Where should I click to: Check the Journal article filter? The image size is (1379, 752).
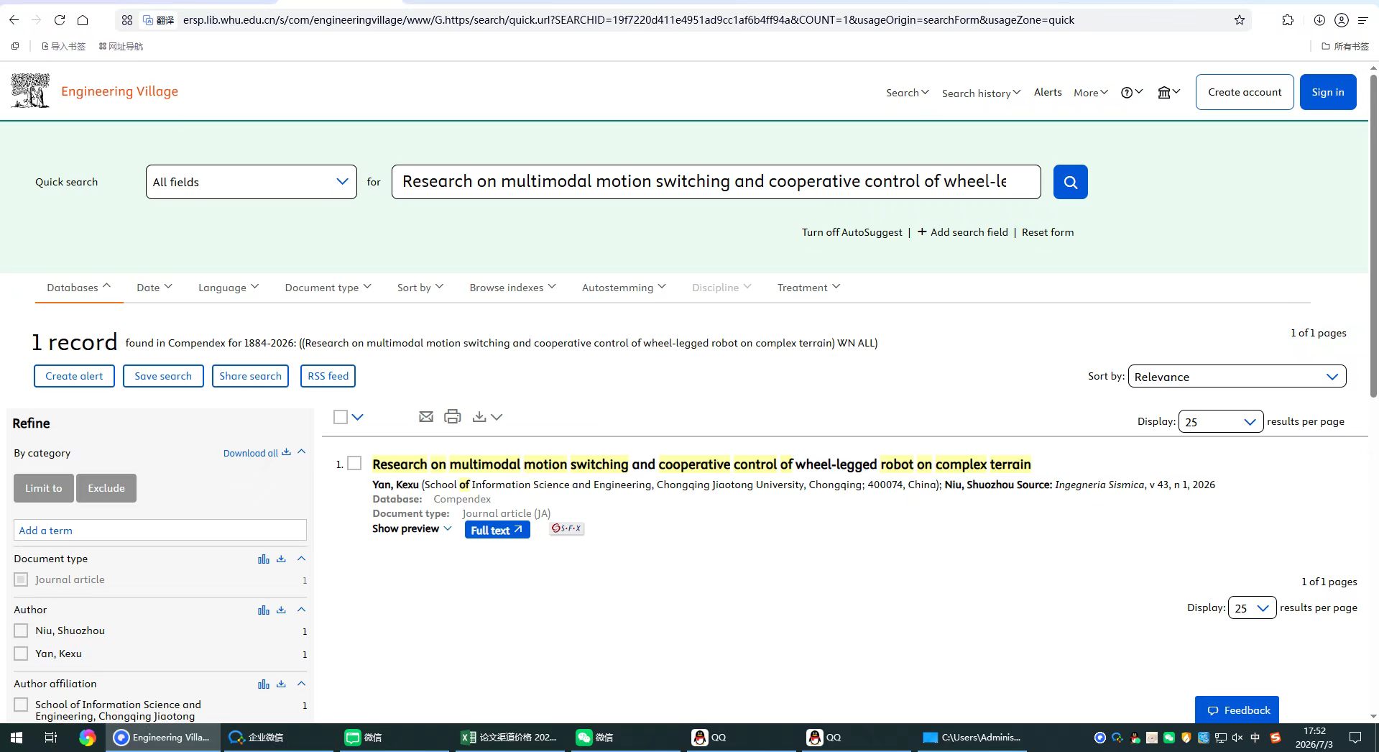coord(21,579)
